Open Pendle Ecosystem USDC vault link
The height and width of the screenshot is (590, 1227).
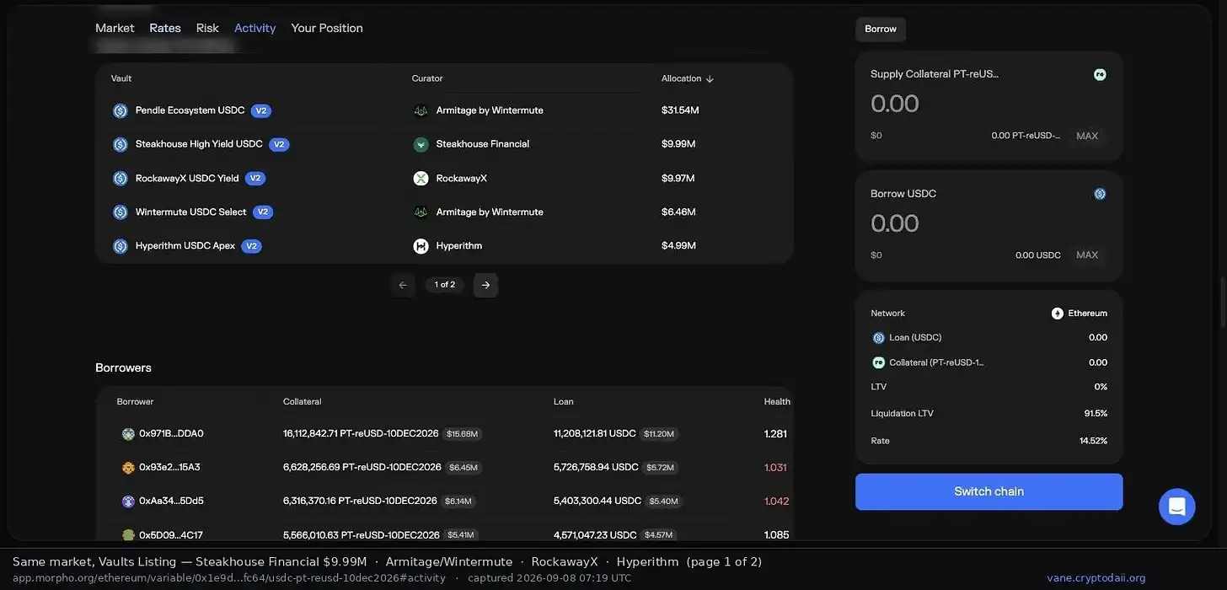point(190,110)
